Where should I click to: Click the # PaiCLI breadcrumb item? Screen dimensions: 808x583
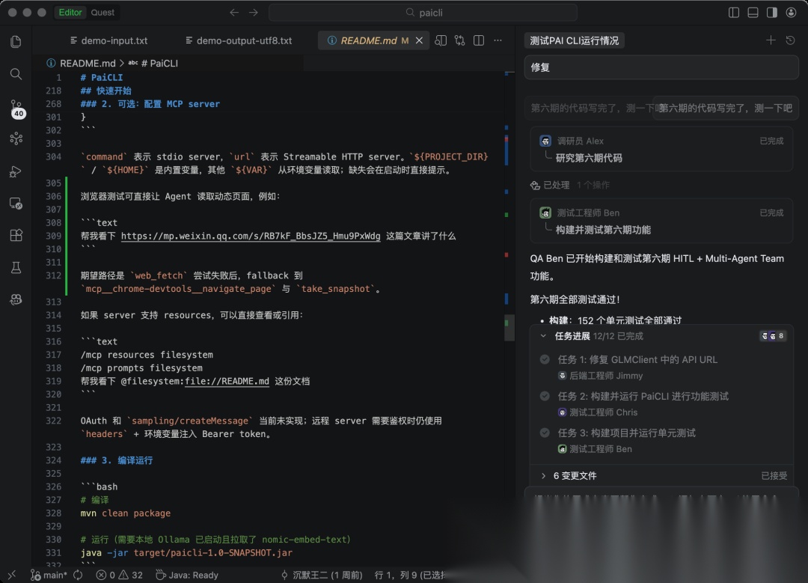pos(159,63)
